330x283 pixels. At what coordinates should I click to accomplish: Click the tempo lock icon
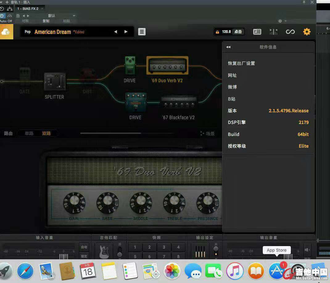[217, 32]
